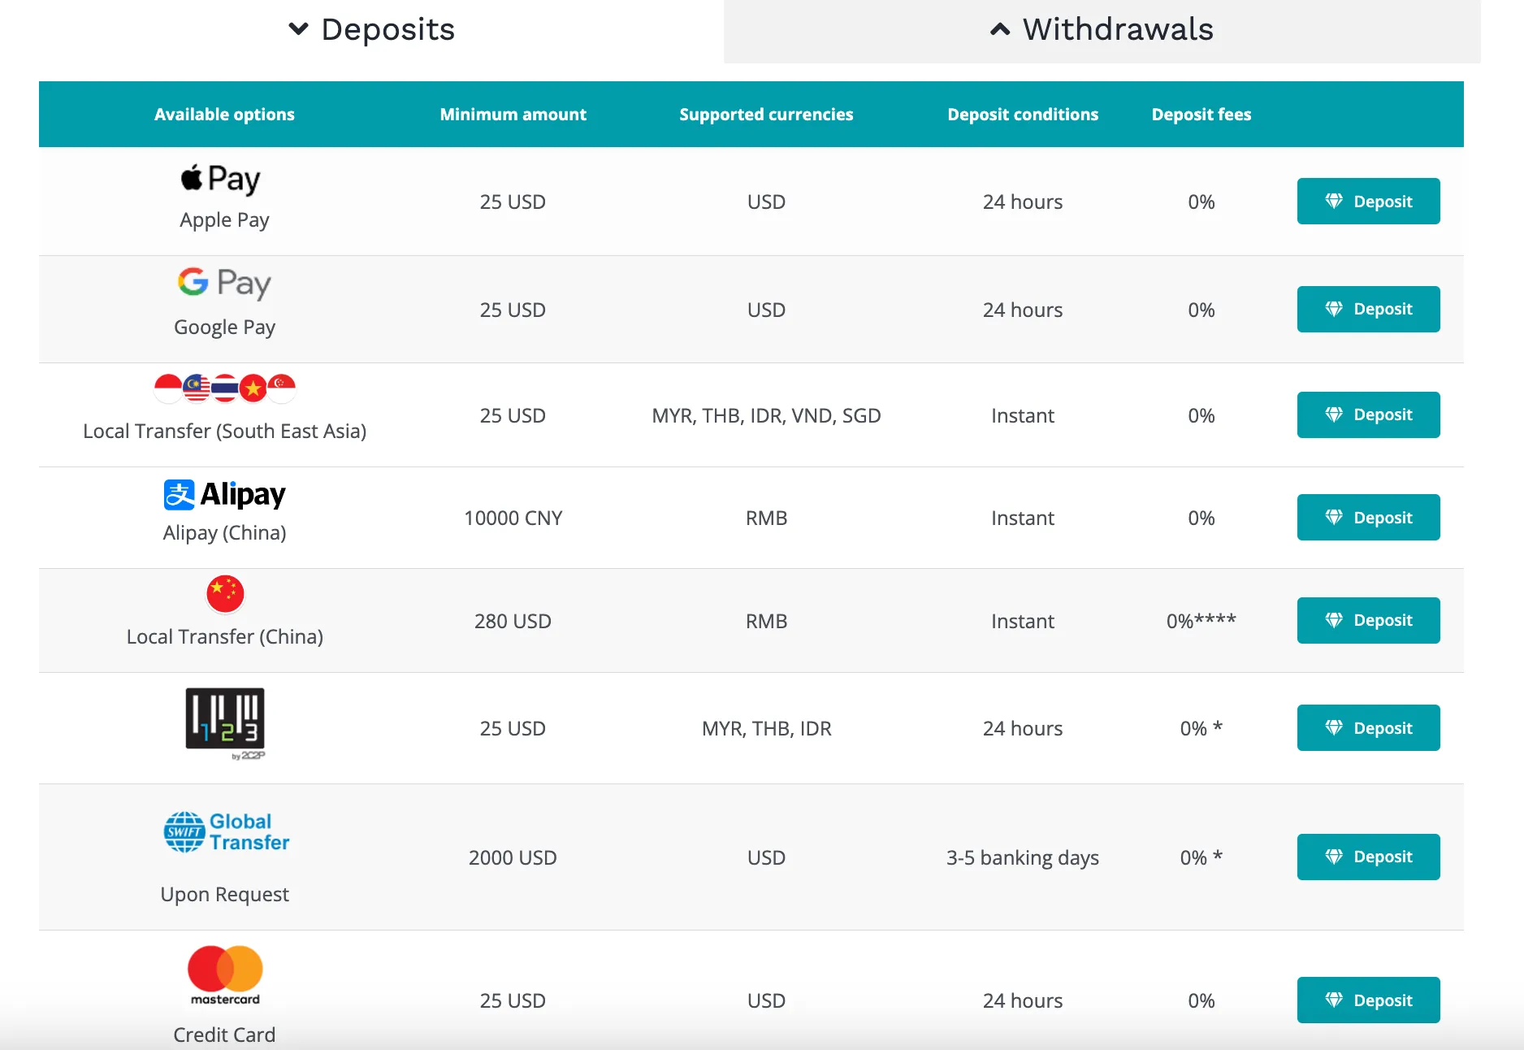The image size is (1524, 1050).
Task: Deposit via SWIFT Global Transfer
Action: (x=1369, y=857)
